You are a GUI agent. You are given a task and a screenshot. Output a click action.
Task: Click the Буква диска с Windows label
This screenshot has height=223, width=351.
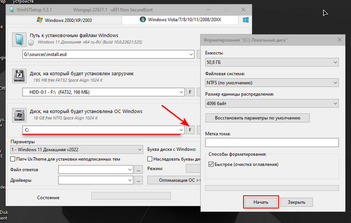[x=172, y=149]
